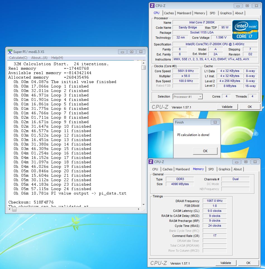Click the Cycle Time value 24 clocks
The height and width of the screenshot is (269, 265).
click(x=214, y=226)
